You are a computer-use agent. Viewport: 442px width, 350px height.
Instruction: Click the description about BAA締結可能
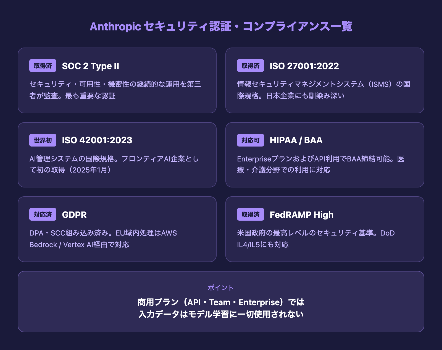tap(321, 164)
